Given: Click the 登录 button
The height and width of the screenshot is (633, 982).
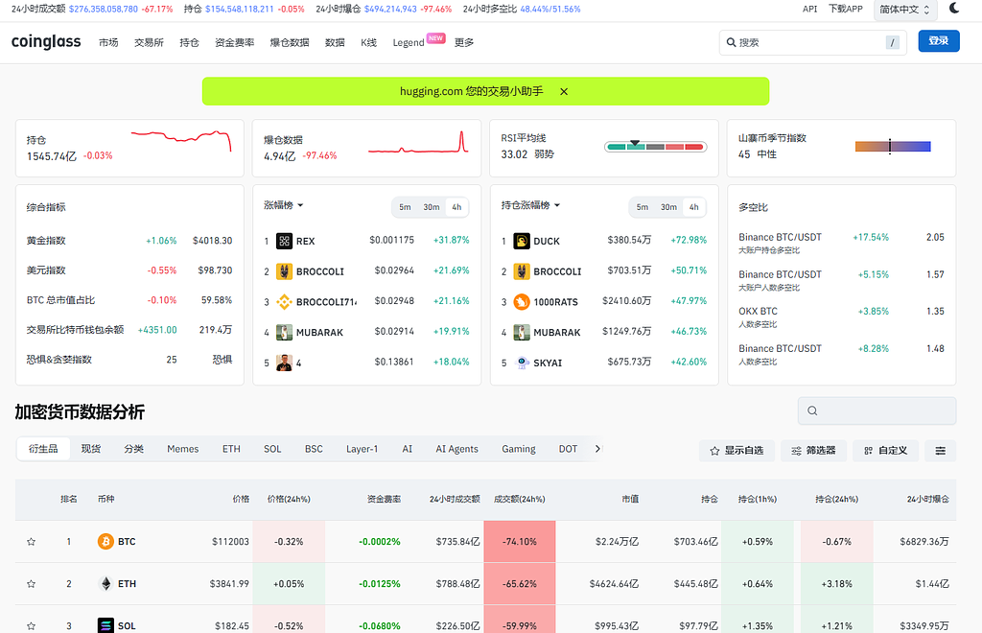Looking at the screenshot, I should tap(938, 41).
